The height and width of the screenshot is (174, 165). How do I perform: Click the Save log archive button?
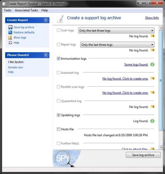point(143,155)
